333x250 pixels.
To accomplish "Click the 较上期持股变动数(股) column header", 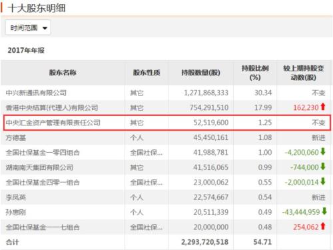I will [x=304, y=73].
